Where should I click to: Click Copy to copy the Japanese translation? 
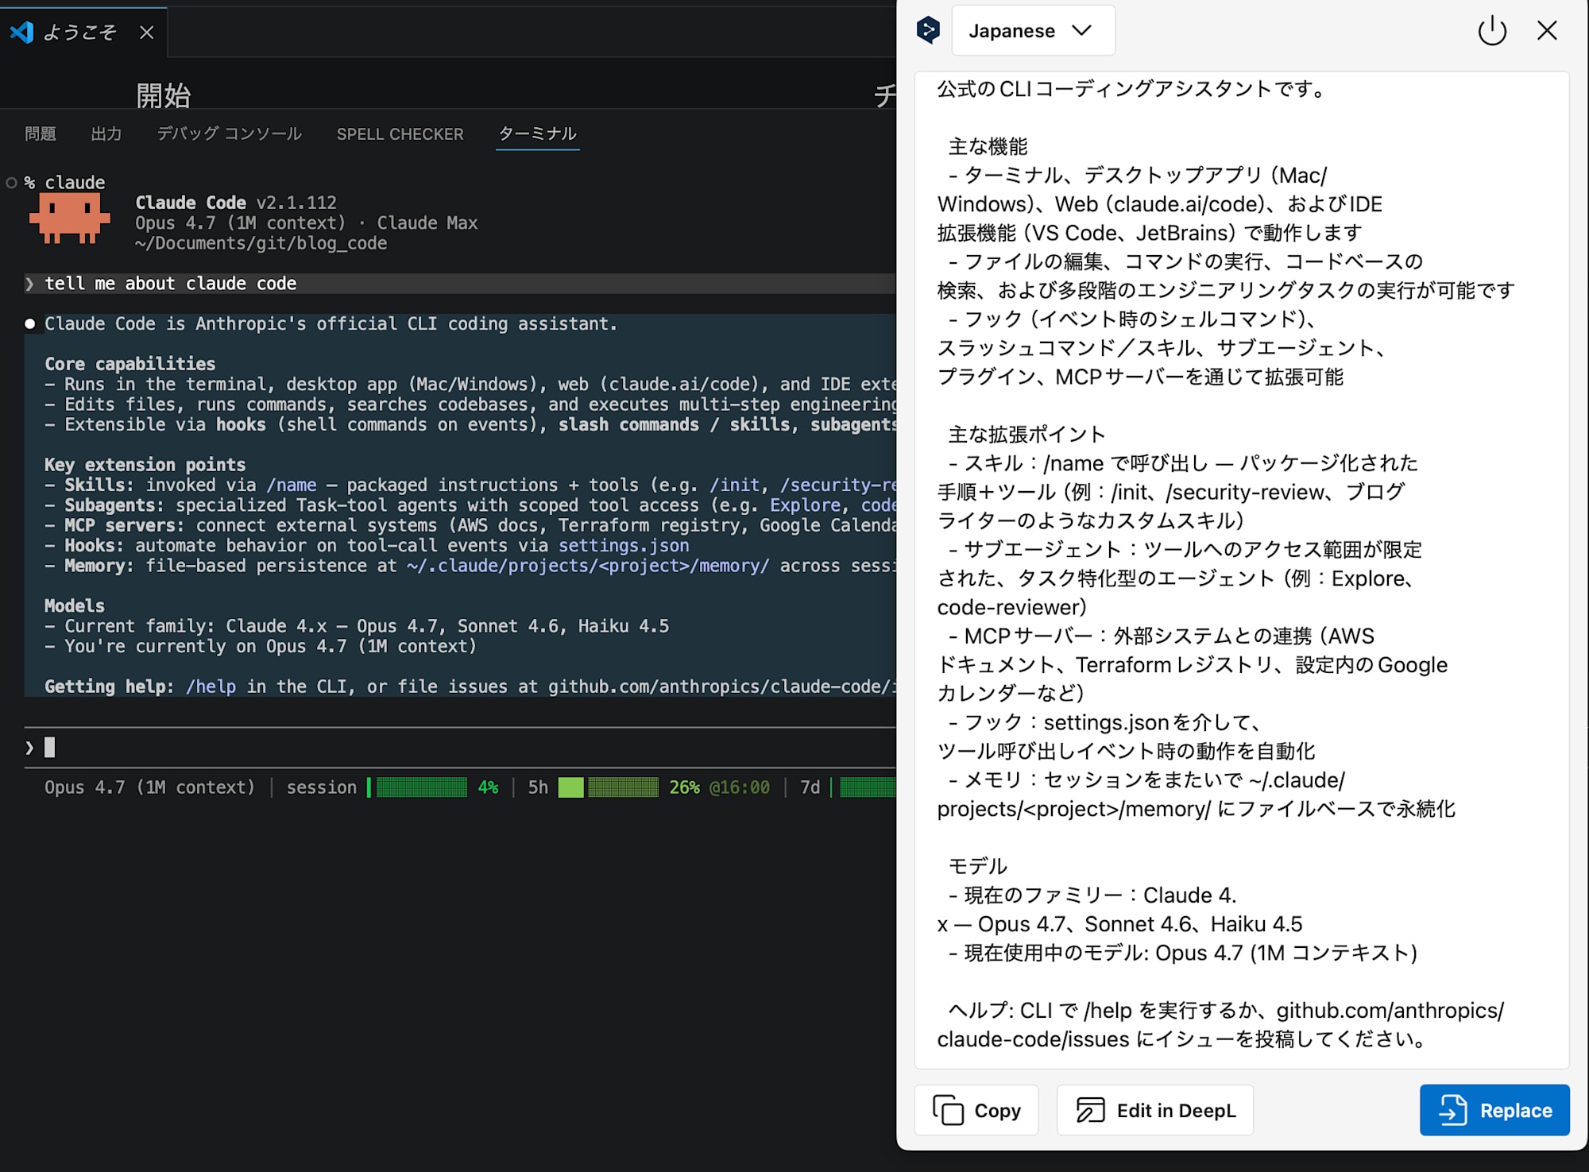[977, 1110]
